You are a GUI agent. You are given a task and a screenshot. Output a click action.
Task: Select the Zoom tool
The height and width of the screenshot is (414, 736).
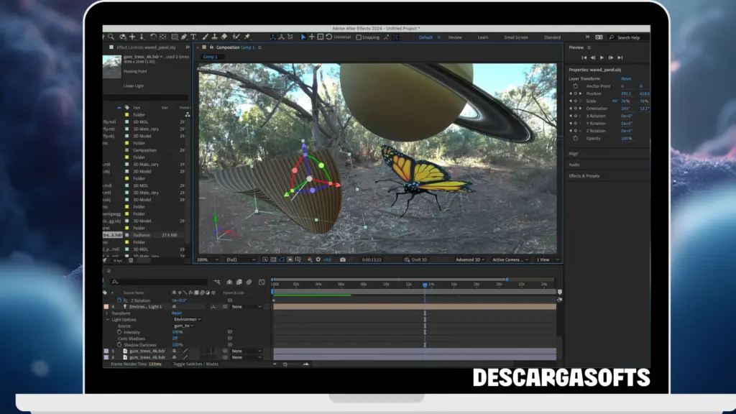111,36
